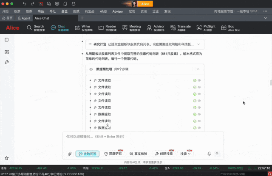Click the eye icon on the first 数据提取 row
272x176 pixels.
coord(199,114)
